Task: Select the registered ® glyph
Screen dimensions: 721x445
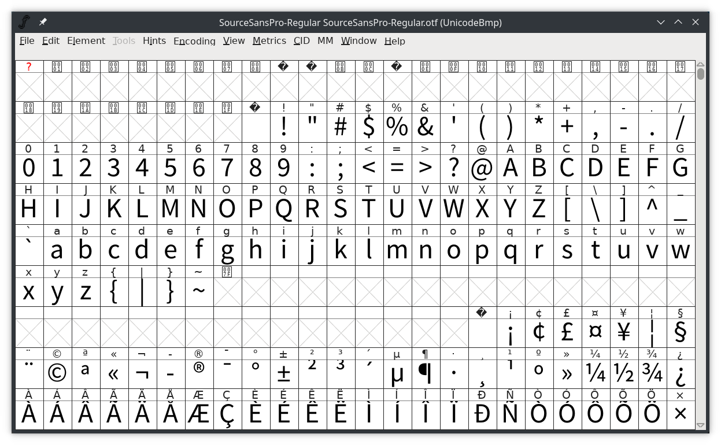Action: click(x=199, y=374)
